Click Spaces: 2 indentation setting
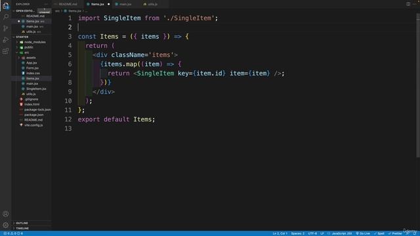 coord(297,233)
